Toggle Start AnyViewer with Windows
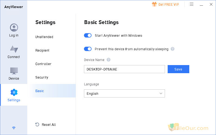This screenshot has height=135, width=216. coord(88,35)
